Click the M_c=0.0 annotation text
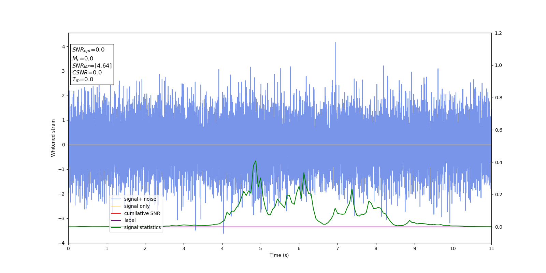 click(83, 59)
